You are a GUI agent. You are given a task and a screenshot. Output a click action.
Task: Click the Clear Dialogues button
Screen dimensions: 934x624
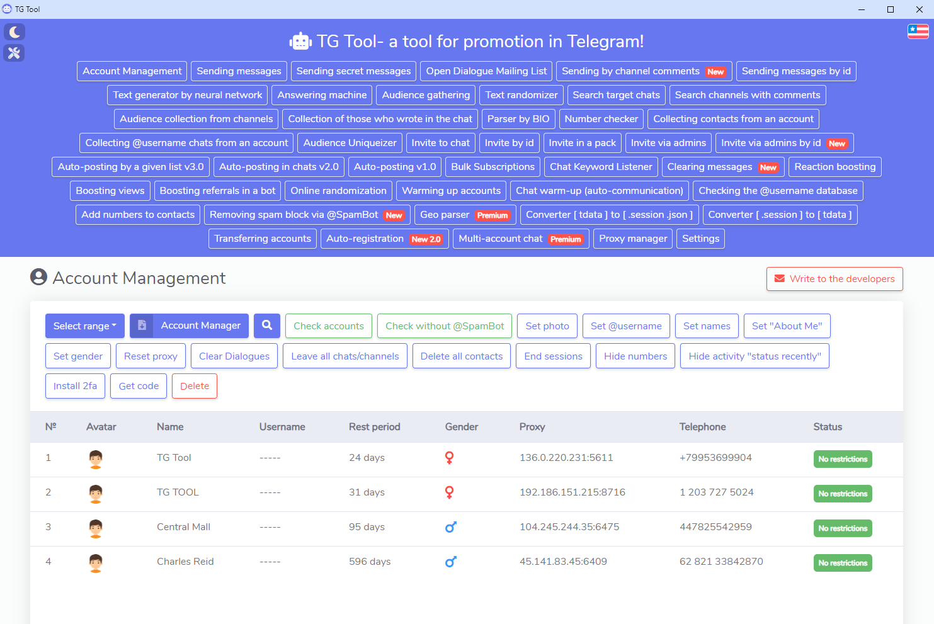click(234, 356)
